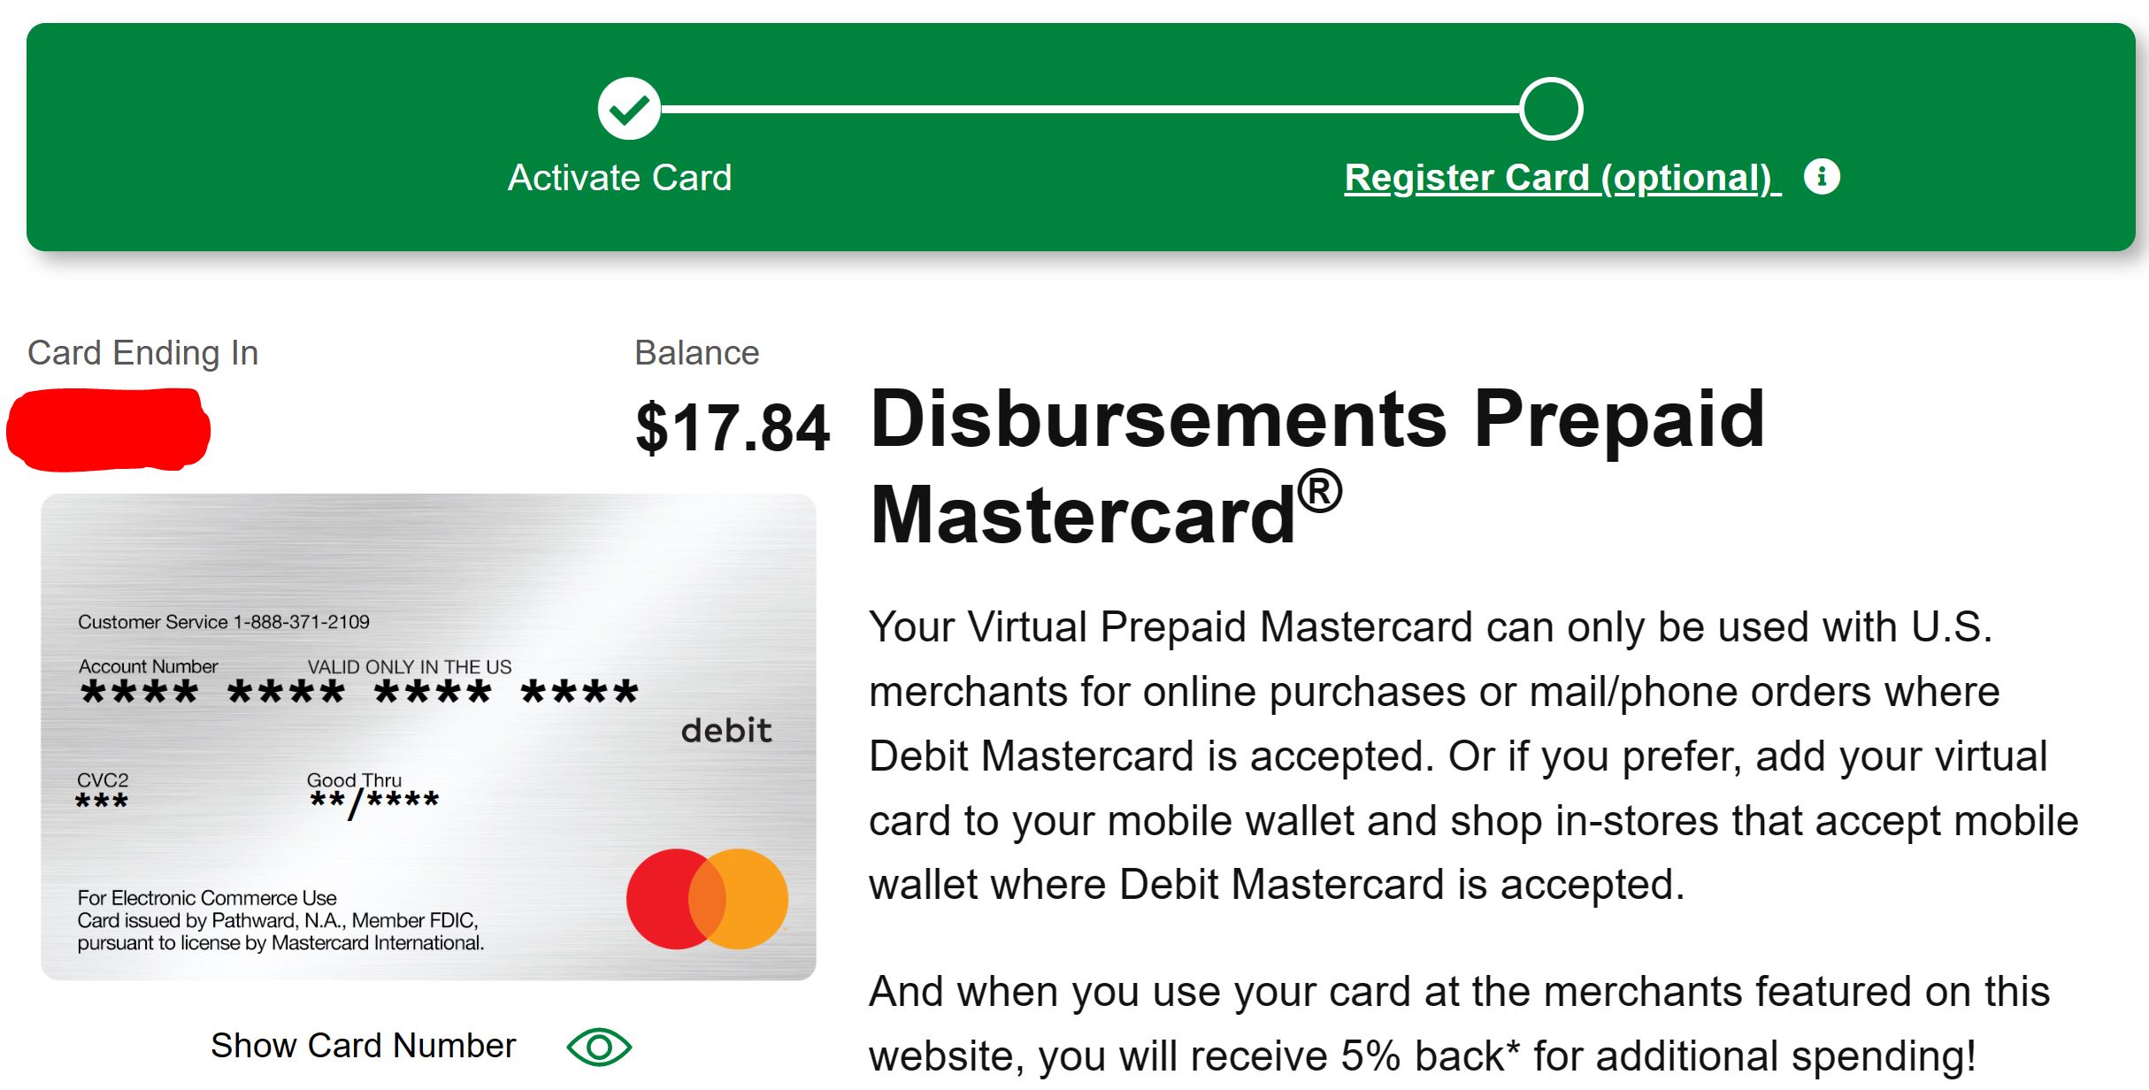Click the Disbursements Prepaid Mastercard heading
Viewport: 2149px width, 1090px height.
tap(1318, 466)
